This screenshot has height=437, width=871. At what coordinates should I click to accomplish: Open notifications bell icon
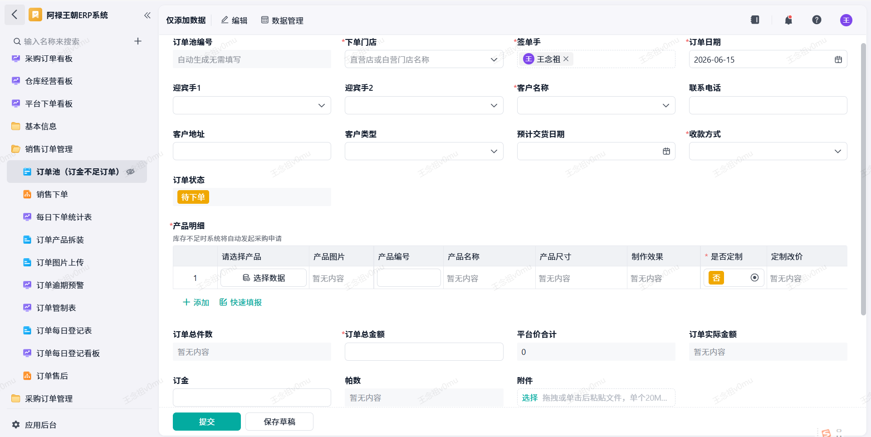coord(788,20)
